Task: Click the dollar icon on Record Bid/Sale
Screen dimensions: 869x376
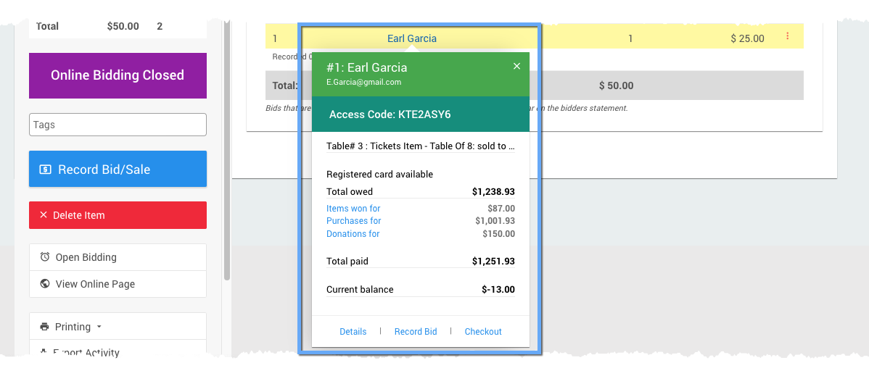Action: point(45,170)
